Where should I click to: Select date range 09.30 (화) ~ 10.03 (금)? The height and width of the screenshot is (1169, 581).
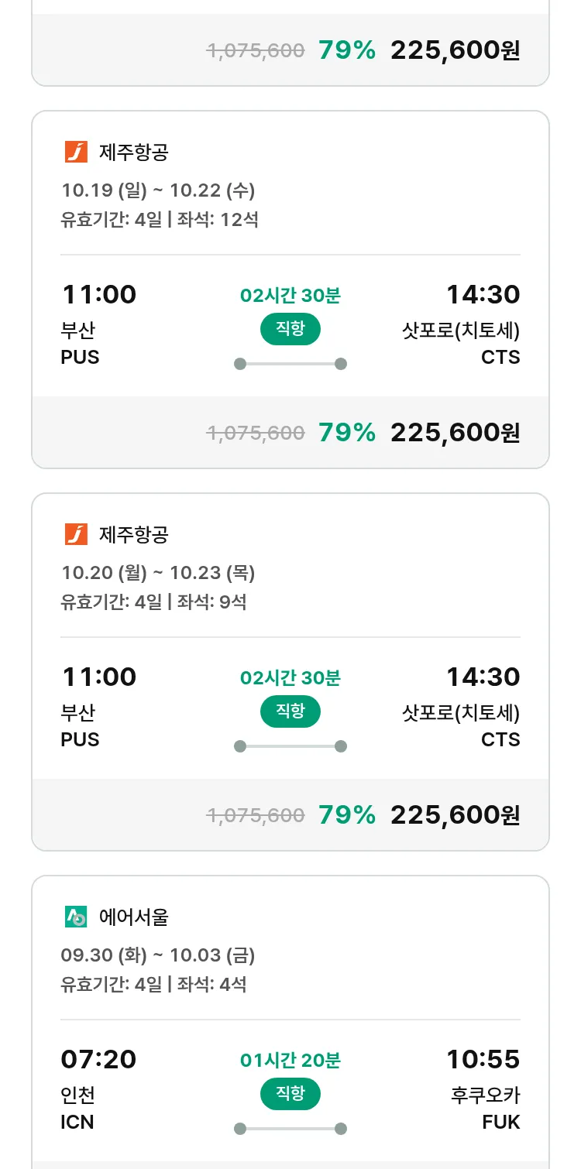pos(158,955)
